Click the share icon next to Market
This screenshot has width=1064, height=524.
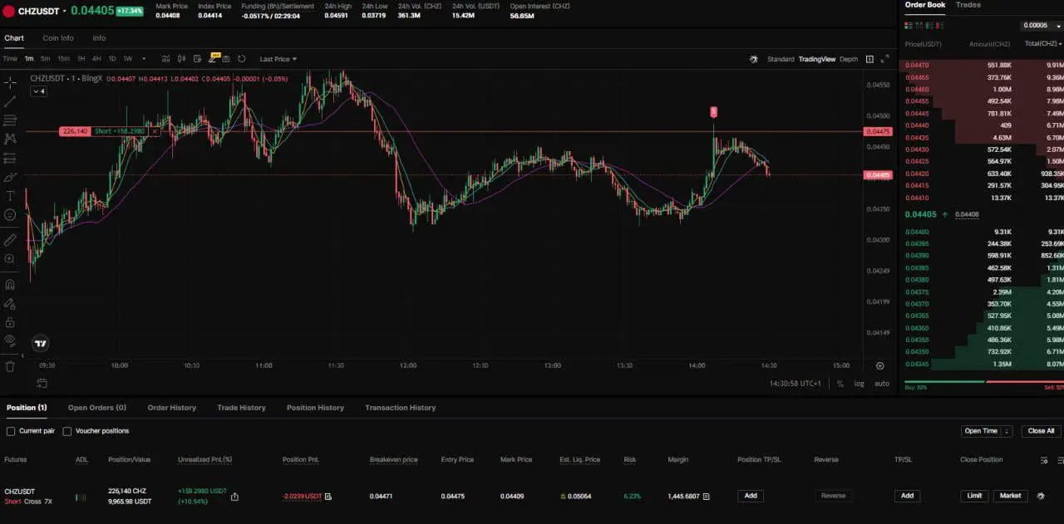[1041, 496]
